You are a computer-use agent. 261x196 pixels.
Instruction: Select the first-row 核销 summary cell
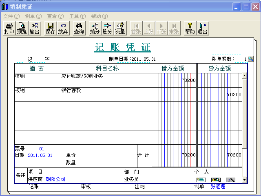click(38, 80)
